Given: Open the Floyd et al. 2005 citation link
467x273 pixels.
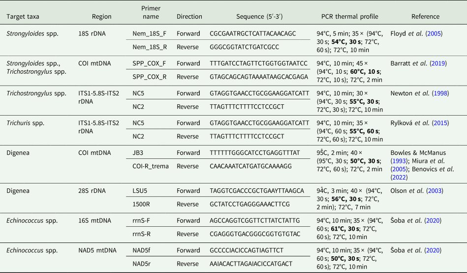Looking at the screenshot, I should click(x=434, y=33).
